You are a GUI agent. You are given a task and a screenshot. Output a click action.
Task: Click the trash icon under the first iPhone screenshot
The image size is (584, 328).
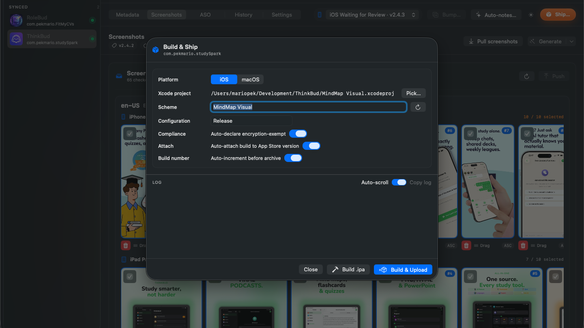pyautogui.click(x=126, y=245)
